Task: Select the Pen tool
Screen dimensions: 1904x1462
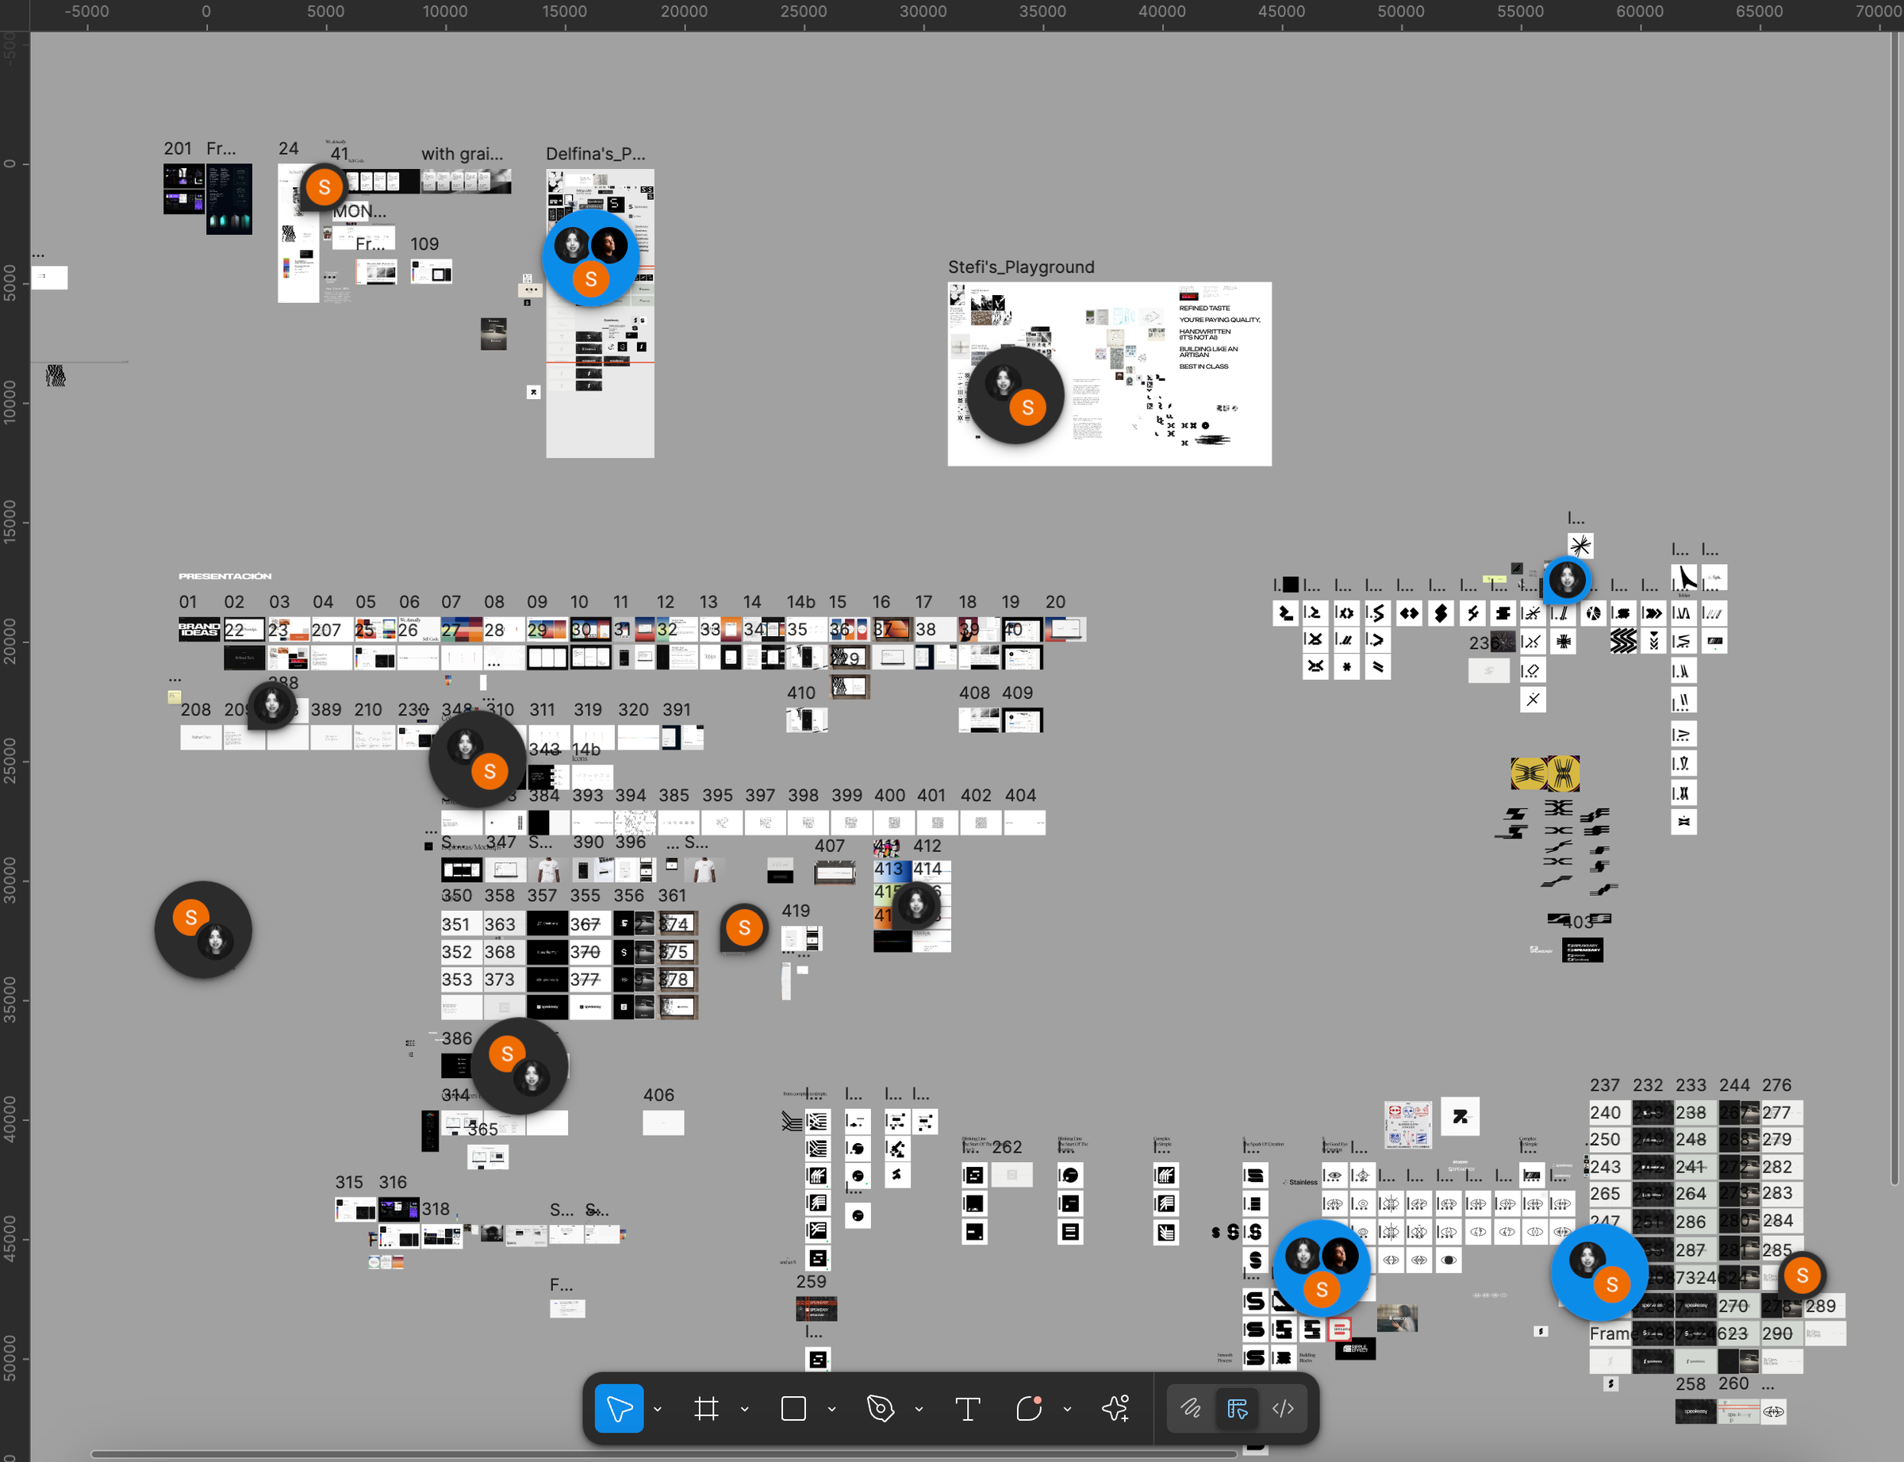Action: (881, 1408)
